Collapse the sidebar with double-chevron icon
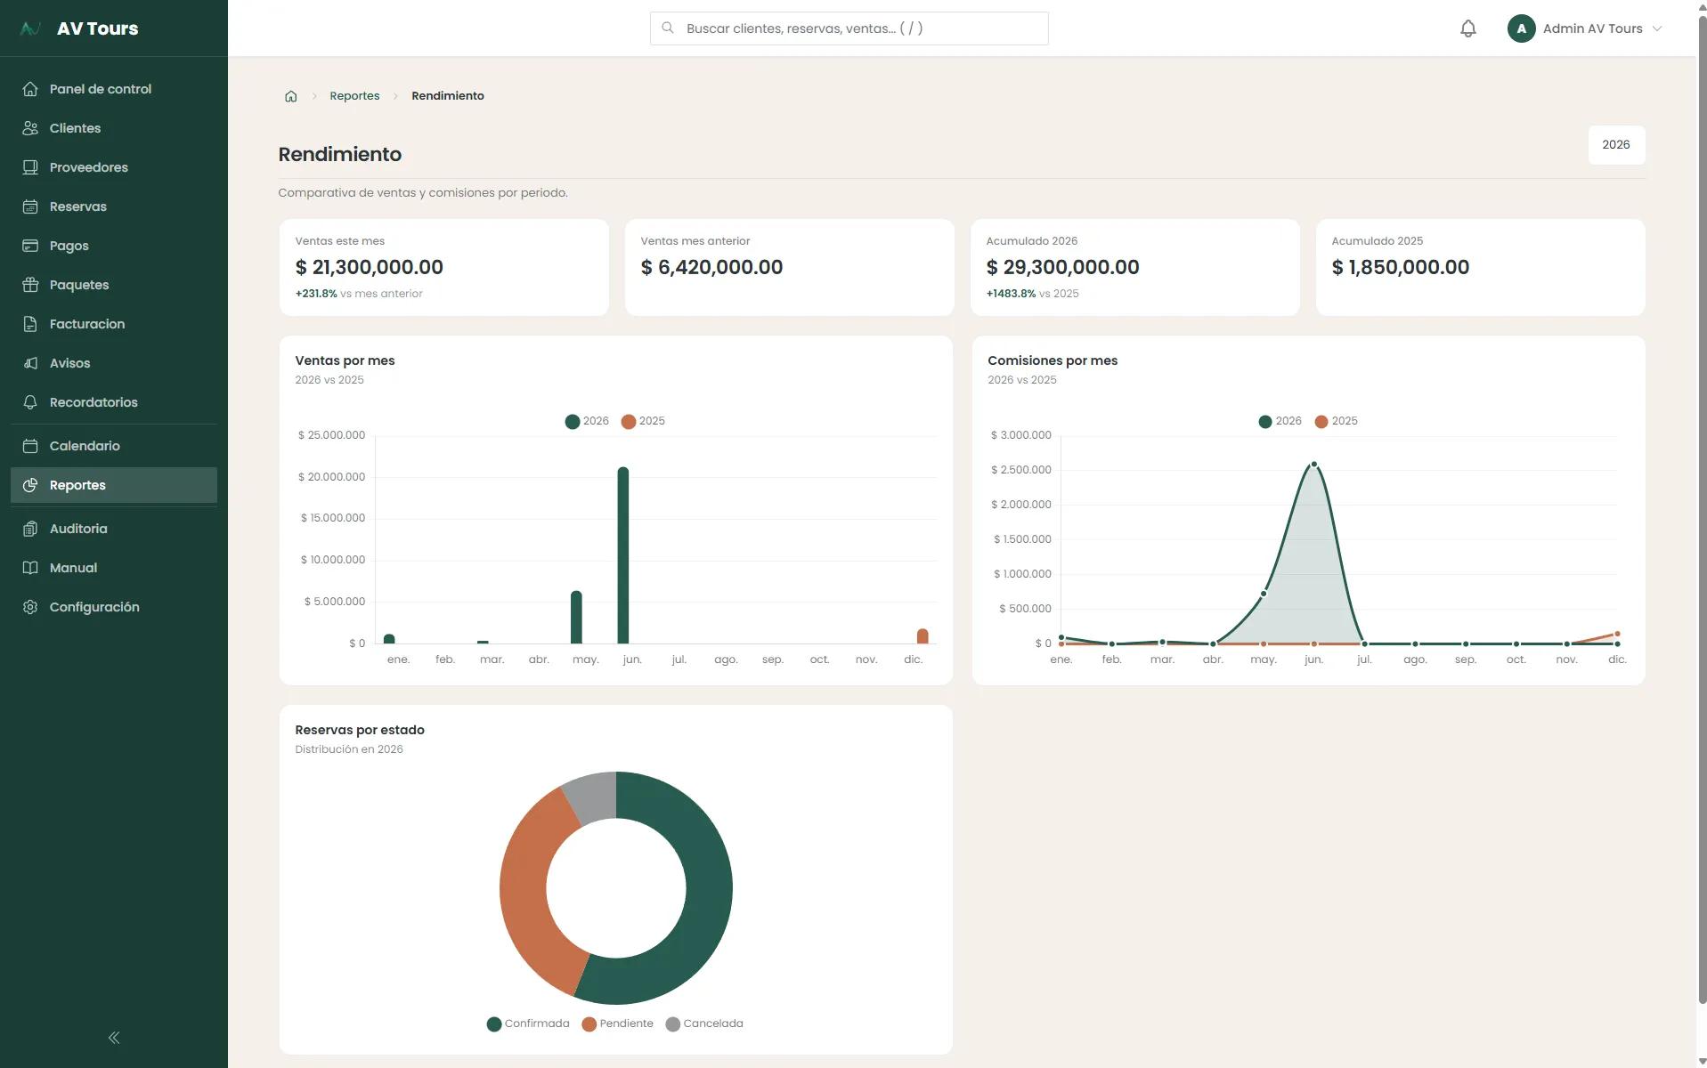Screen dimensions: 1707x1068 click(114, 1038)
